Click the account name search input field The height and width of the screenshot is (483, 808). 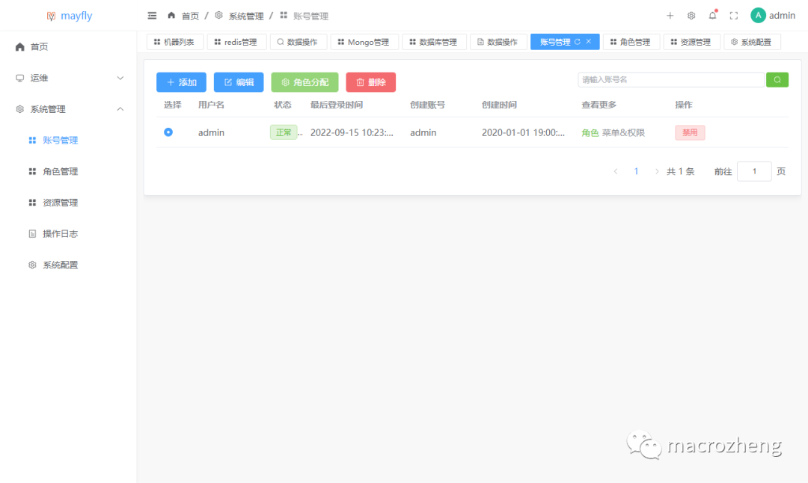(670, 80)
